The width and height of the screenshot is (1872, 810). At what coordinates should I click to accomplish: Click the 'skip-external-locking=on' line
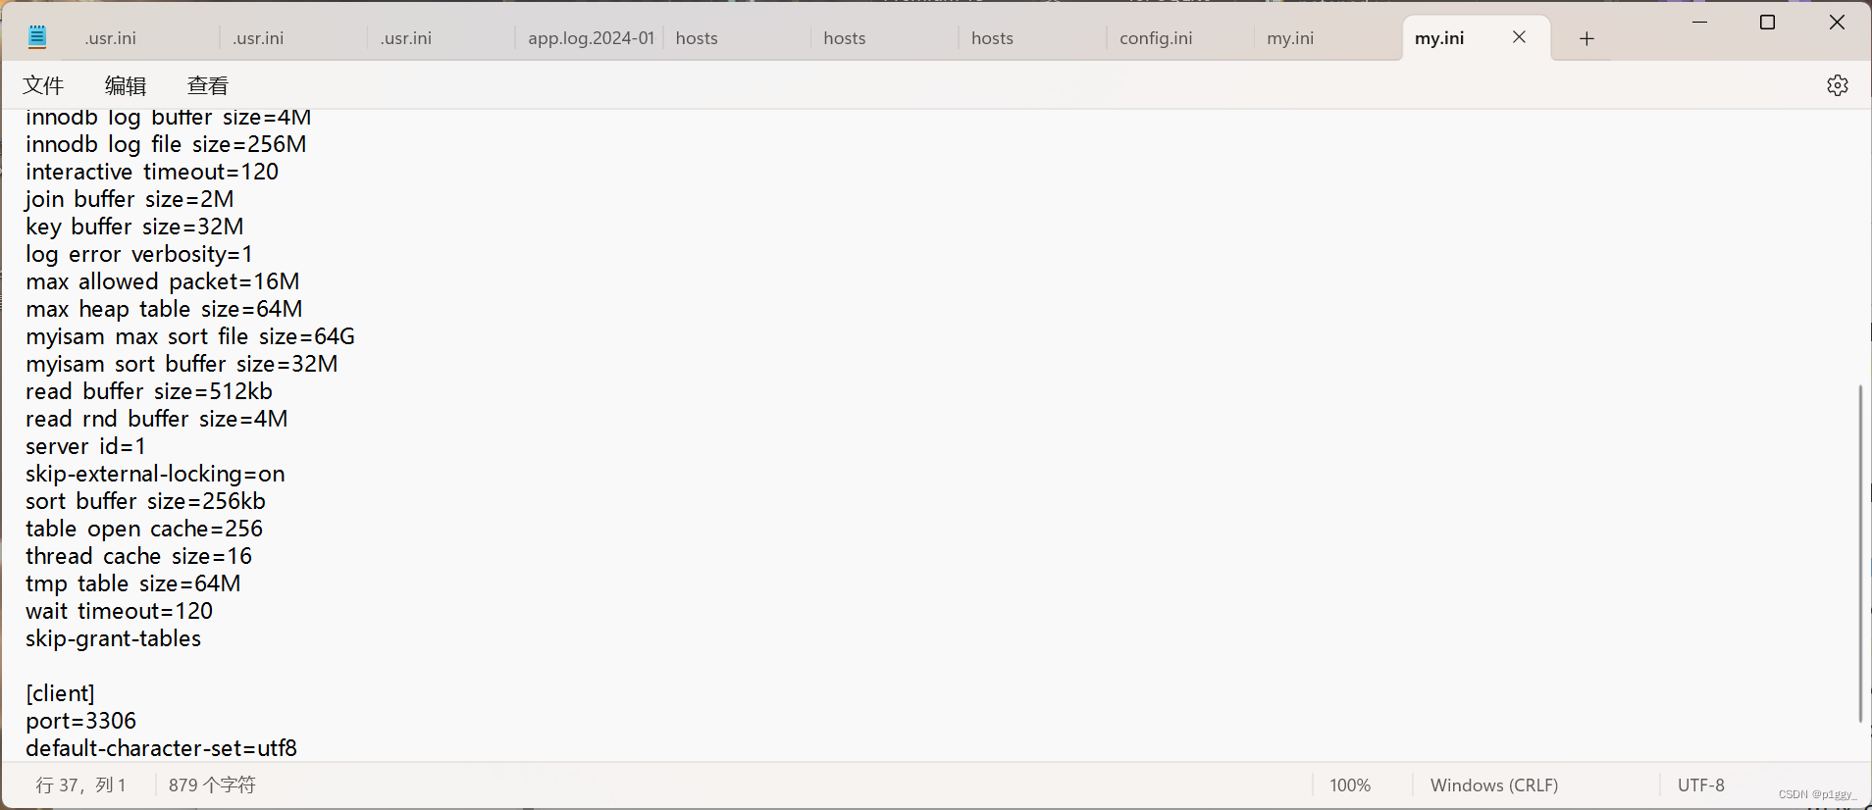click(x=155, y=474)
